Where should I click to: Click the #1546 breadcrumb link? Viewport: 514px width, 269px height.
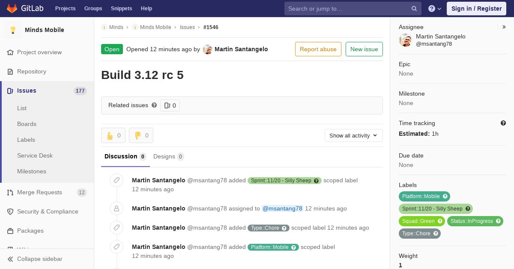tap(211, 27)
